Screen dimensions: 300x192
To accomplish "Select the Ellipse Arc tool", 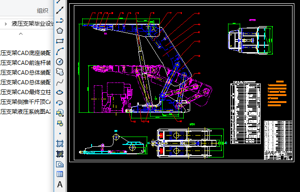I will [x=60, y=103].
